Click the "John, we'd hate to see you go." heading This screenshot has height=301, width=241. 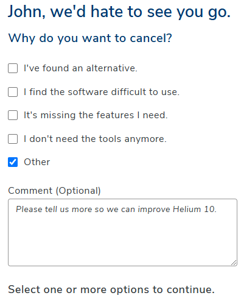click(x=119, y=12)
